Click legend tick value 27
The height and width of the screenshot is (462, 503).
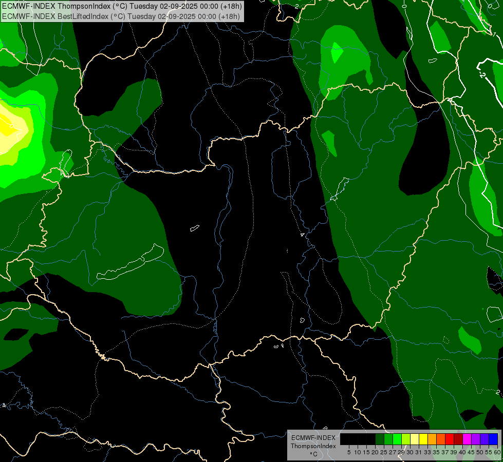[393, 452]
